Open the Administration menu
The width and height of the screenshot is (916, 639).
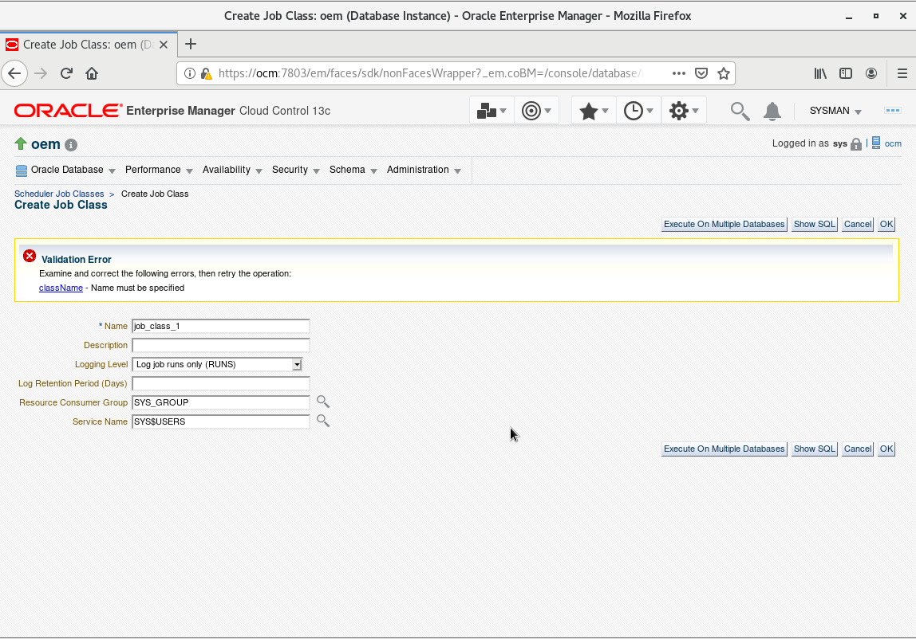(x=424, y=170)
